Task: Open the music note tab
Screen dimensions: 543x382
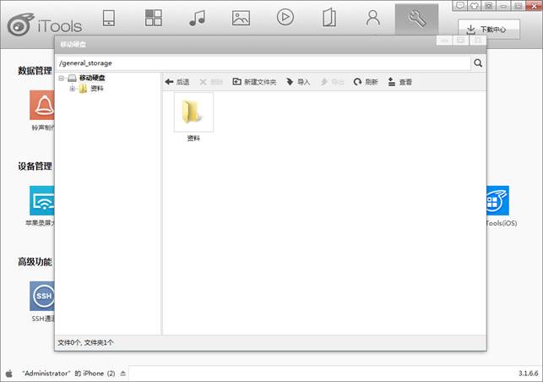Action: pos(198,18)
